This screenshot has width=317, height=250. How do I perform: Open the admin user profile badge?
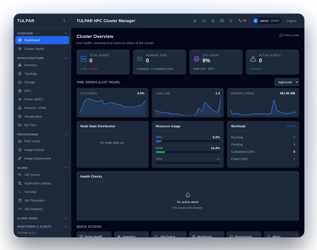tap(267, 21)
